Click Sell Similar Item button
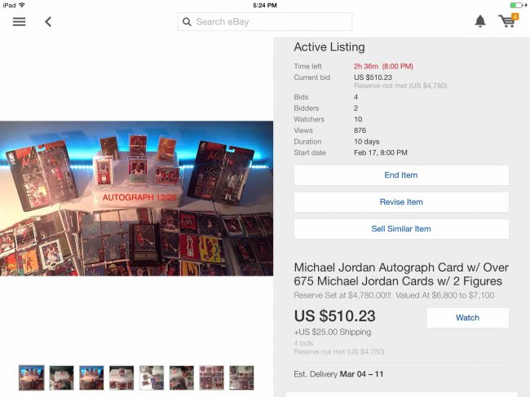This screenshot has height=397, width=530. pos(401,229)
